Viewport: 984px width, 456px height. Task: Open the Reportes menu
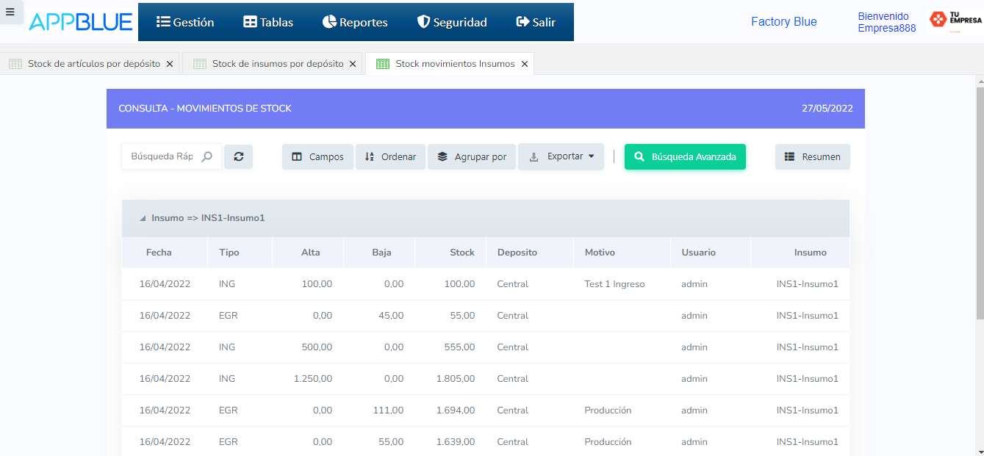pyautogui.click(x=355, y=22)
